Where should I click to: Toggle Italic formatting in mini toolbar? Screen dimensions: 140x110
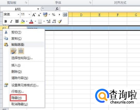pos(11,21)
